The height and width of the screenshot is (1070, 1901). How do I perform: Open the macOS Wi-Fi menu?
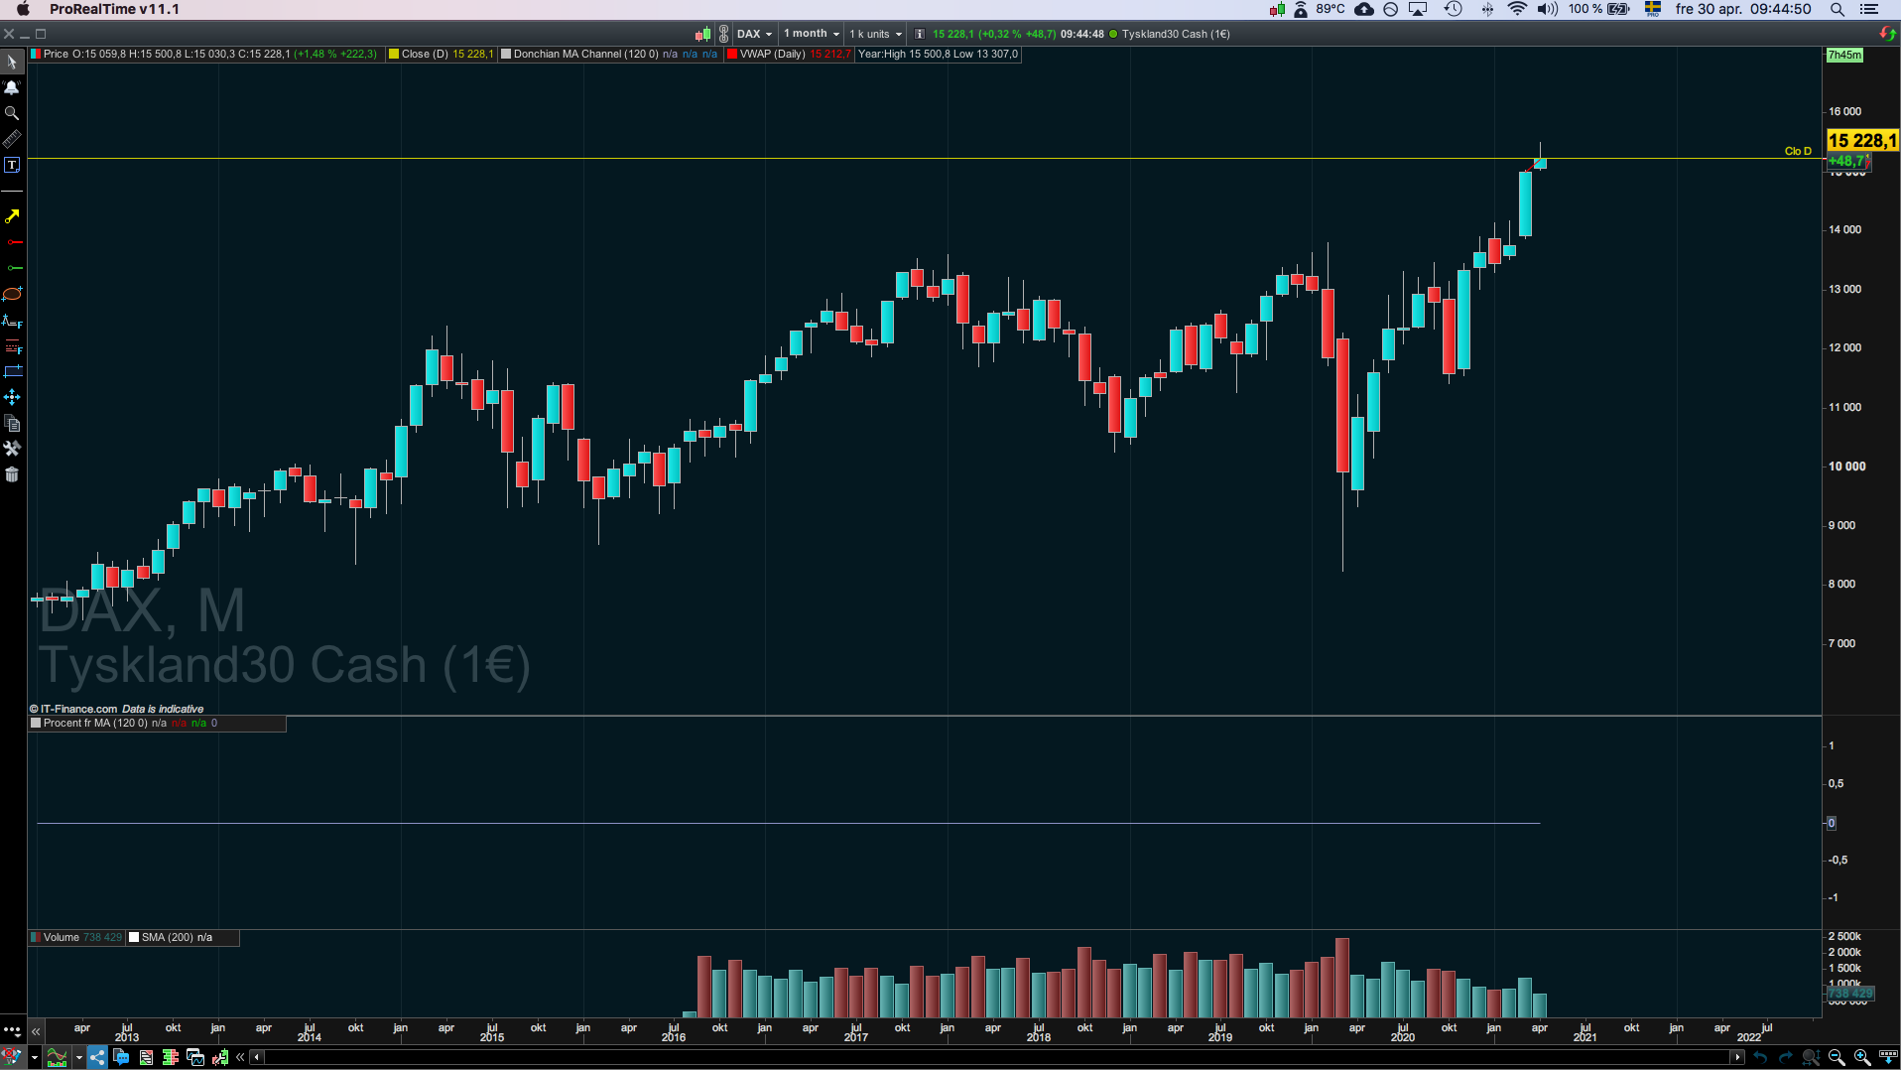point(1517,9)
